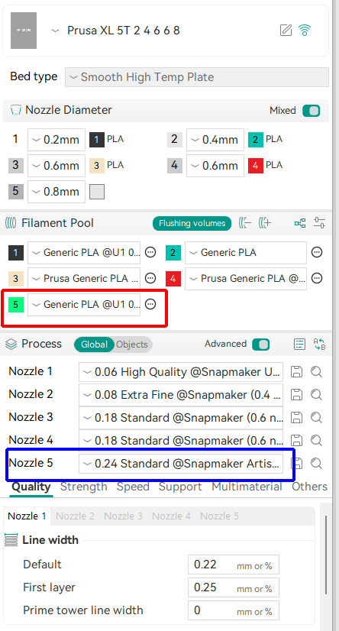Click search icon for Nozzle 4 process
The image size is (339, 631).
[x=317, y=441]
